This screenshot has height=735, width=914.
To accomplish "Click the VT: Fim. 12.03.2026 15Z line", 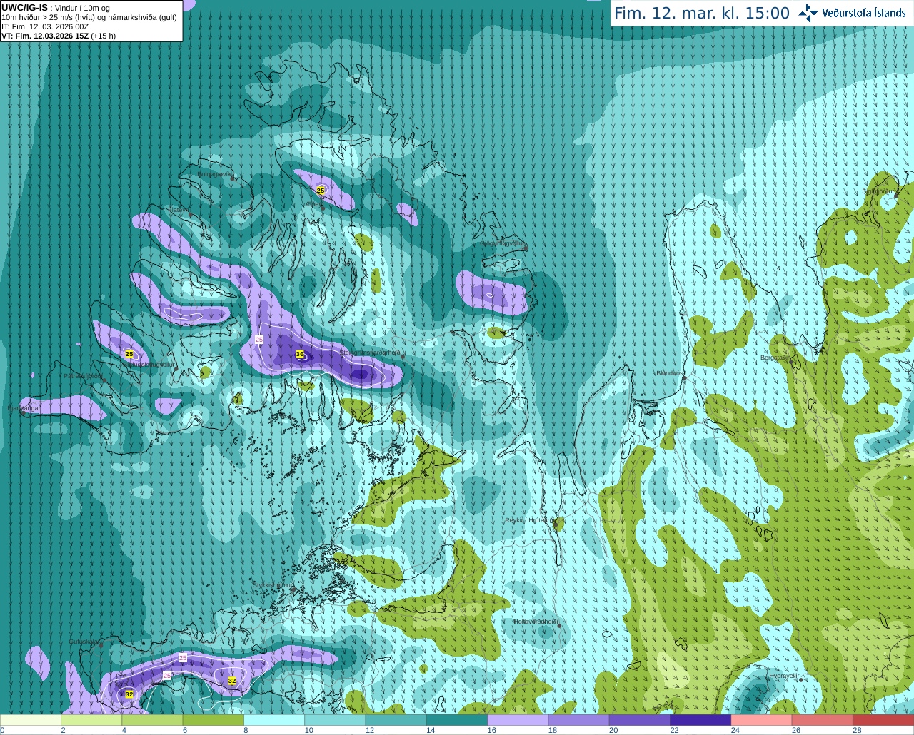I will [x=59, y=36].
